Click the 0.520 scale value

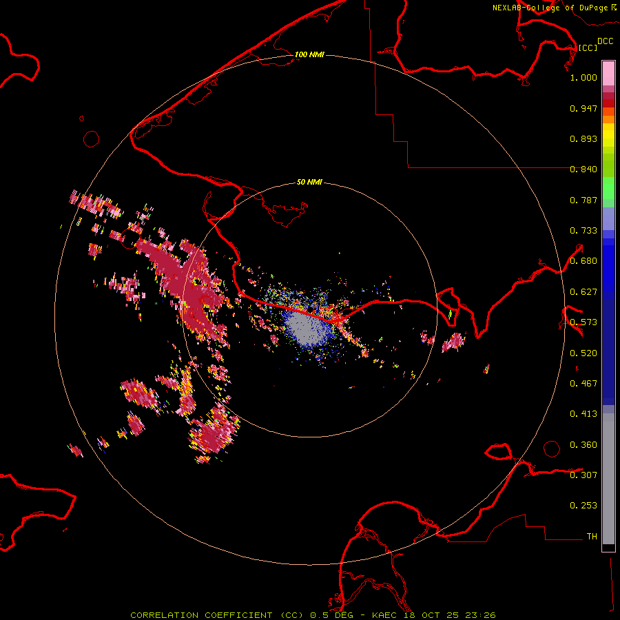tap(583, 353)
